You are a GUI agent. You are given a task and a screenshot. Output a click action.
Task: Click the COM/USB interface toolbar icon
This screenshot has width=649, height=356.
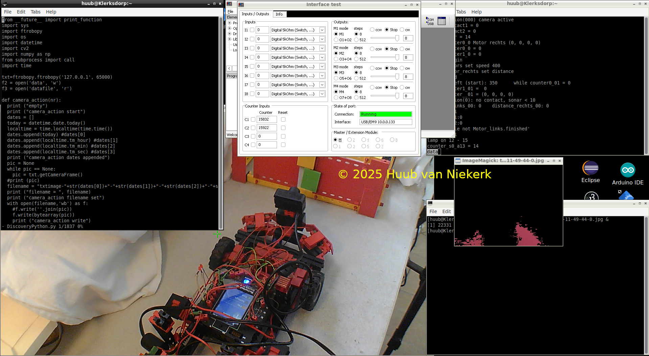[430, 21]
